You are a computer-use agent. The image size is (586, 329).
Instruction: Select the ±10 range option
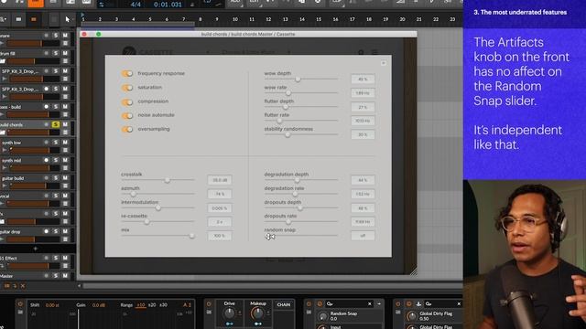coord(140,305)
